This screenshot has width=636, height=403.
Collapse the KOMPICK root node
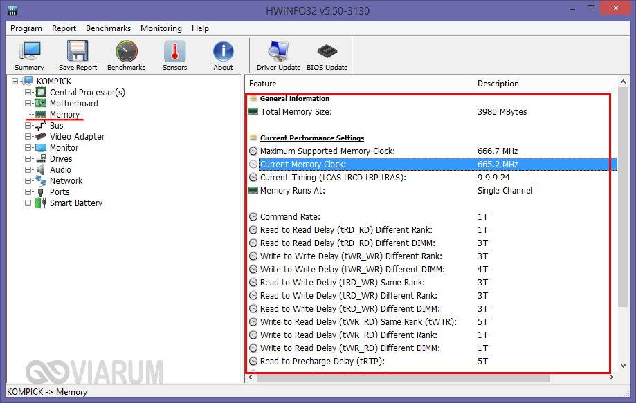point(15,82)
